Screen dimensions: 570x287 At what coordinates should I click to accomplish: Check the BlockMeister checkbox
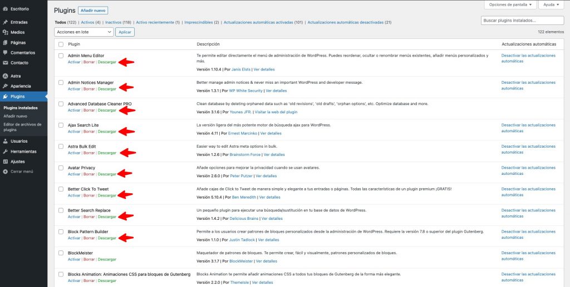(61, 253)
